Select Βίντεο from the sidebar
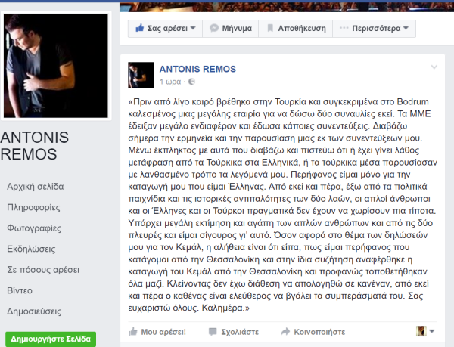Screen dimensions: 454x347 click(x=20, y=290)
